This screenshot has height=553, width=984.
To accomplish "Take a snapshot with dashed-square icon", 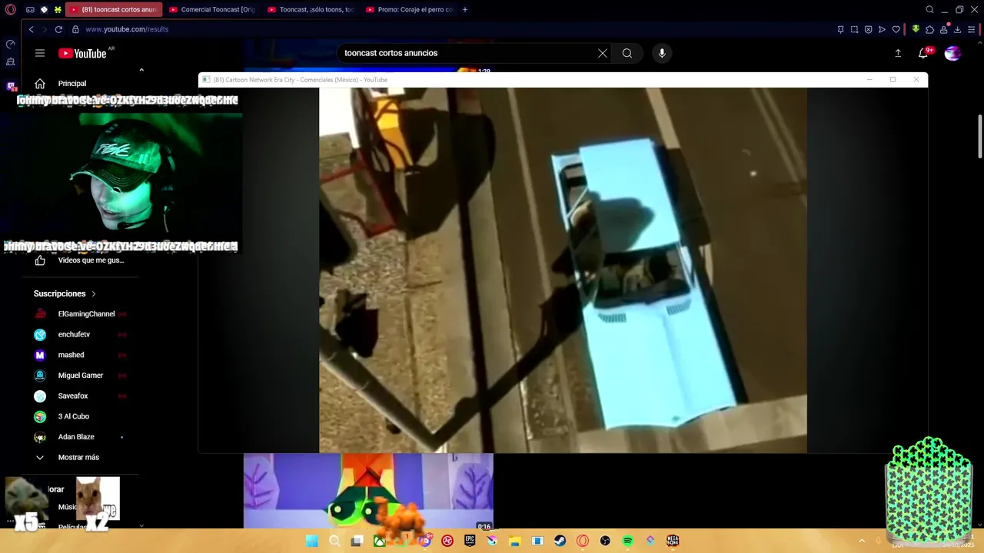I will click(854, 29).
